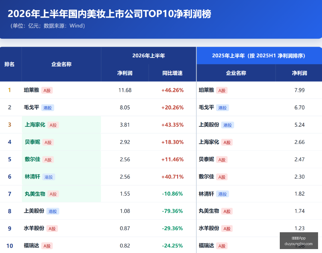322x253 pixels.
Task: Click green highlighted 丸美生物 in 2026 column
Action: pos(35,194)
